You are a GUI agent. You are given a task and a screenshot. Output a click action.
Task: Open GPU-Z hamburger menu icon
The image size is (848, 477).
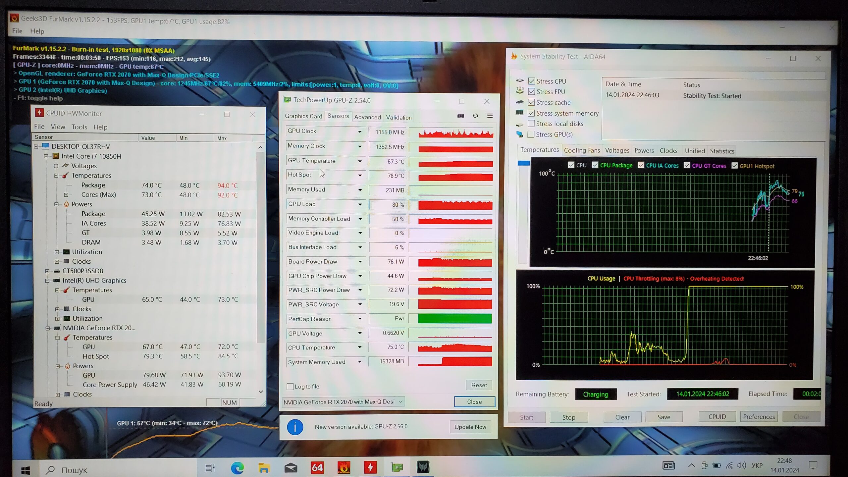pyautogui.click(x=490, y=116)
